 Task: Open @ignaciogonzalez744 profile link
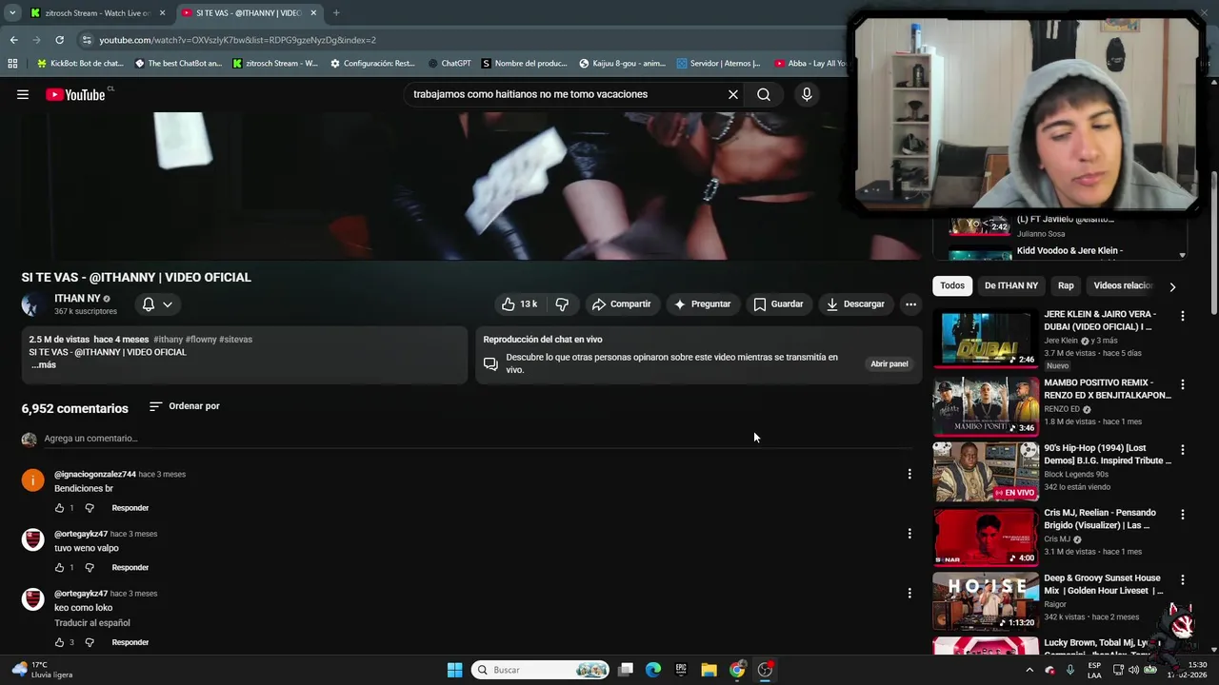[95, 475]
